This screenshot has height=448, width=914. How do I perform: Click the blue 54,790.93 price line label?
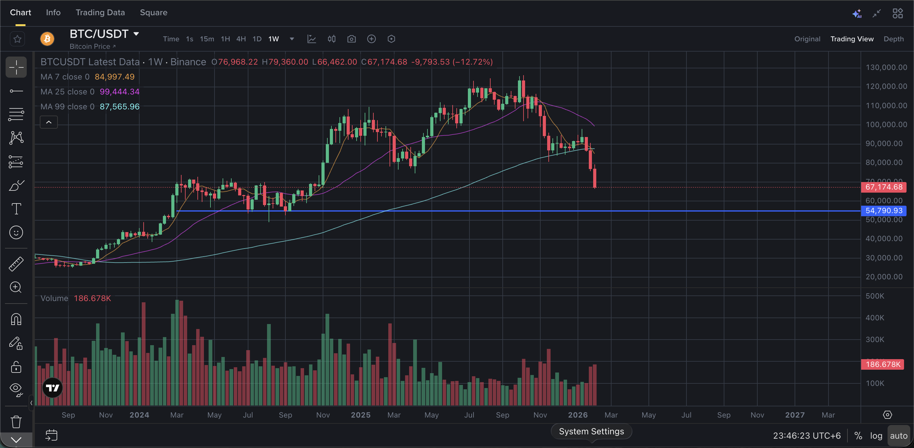click(884, 211)
